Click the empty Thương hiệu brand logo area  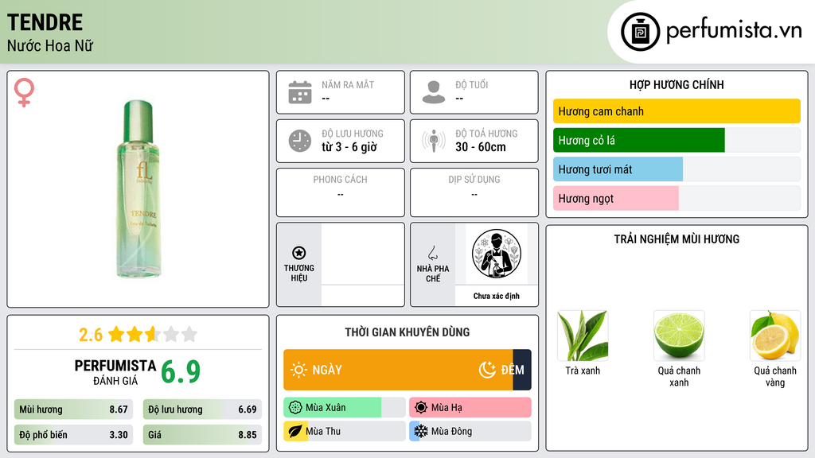(x=363, y=254)
